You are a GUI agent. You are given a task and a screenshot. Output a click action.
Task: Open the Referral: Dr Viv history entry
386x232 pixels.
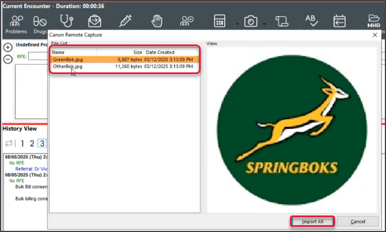click(x=31, y=169)
